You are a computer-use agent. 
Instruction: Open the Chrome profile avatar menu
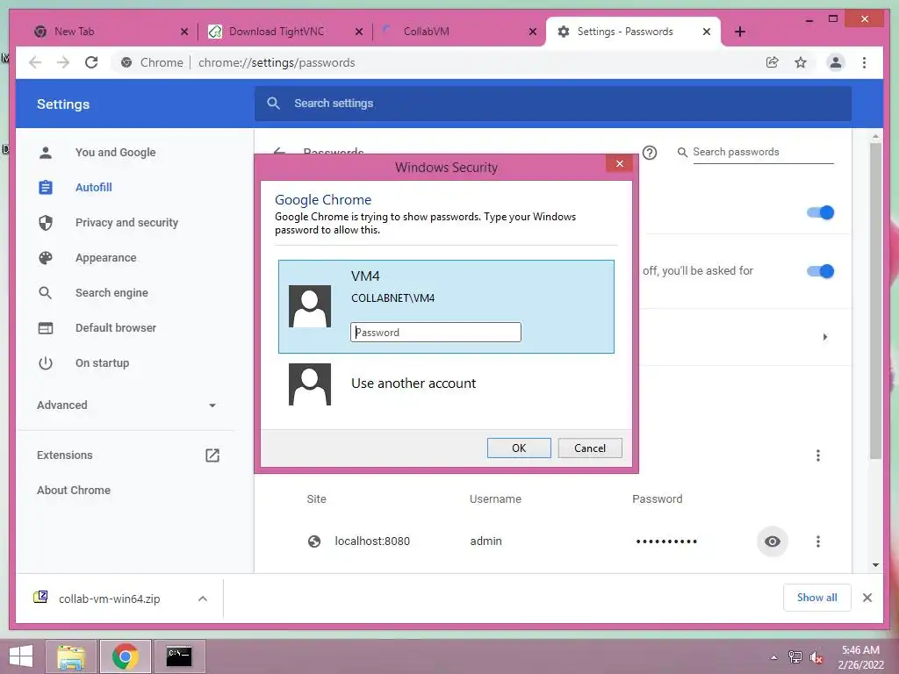click(836, 62)
